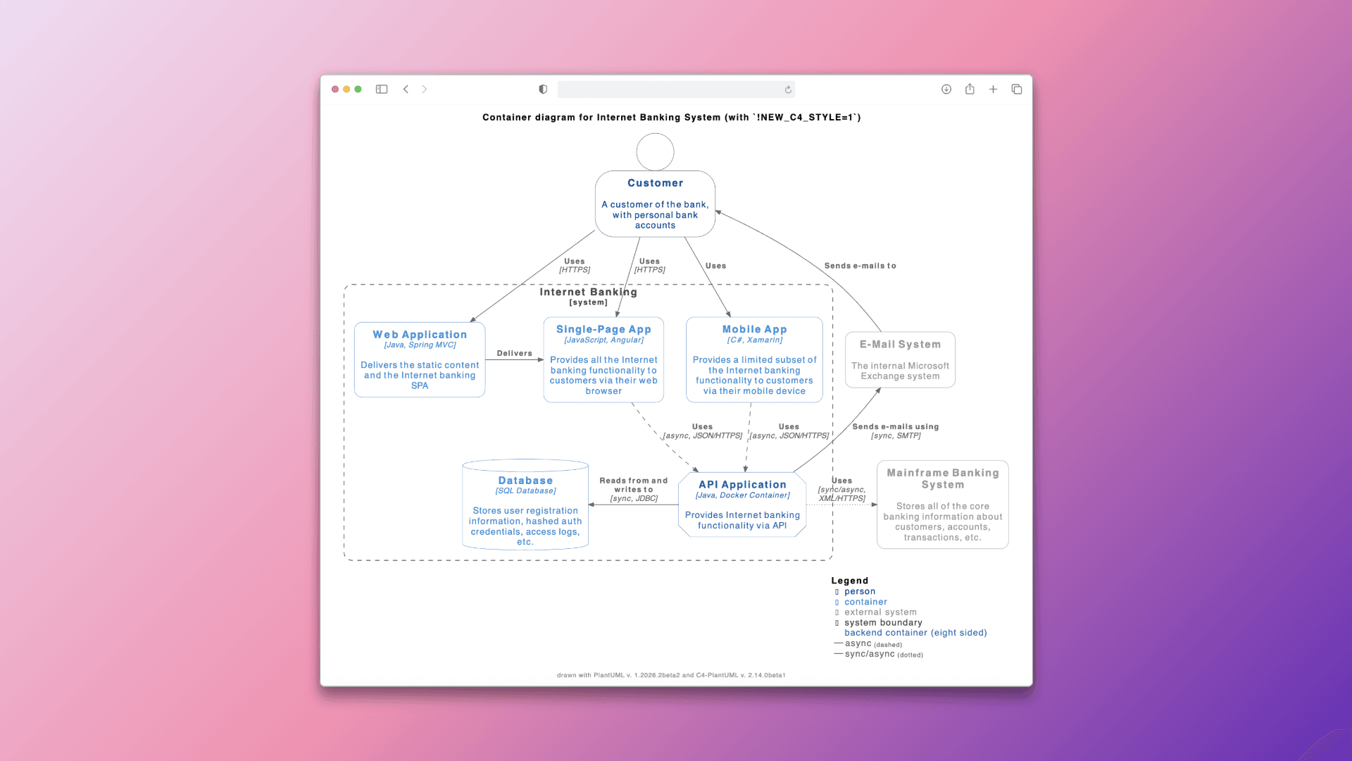Select the Customer person box
1352x761 pixels.
[655, 204]
